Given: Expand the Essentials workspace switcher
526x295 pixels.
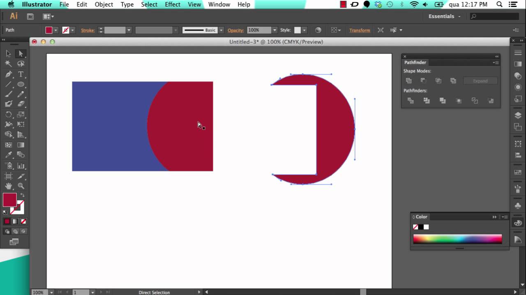Looking at the screenshot, I should coord(445,16).
